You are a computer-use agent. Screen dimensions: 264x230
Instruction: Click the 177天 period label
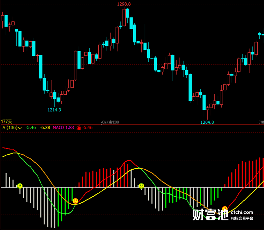click(x=6, y=121)
